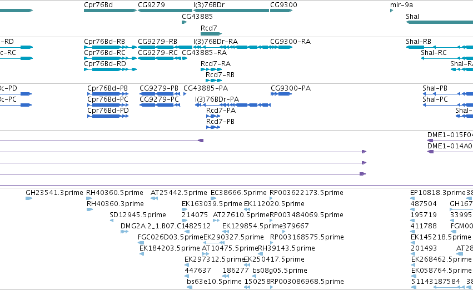Select the Shal-RC transcript label
The height and width of the screenshot is (290, 473).
434,52
